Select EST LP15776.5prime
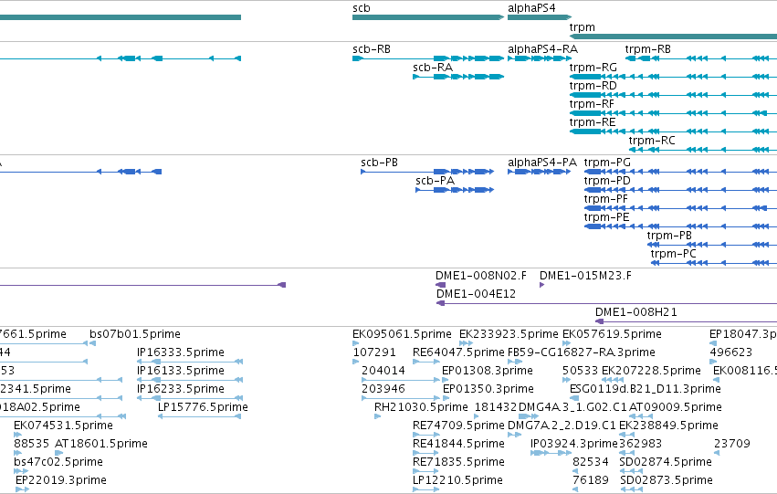 click(x=200, y=416)
